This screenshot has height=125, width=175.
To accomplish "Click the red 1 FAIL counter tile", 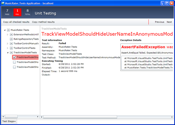I will pyautogui.click(x=17, y=12).
